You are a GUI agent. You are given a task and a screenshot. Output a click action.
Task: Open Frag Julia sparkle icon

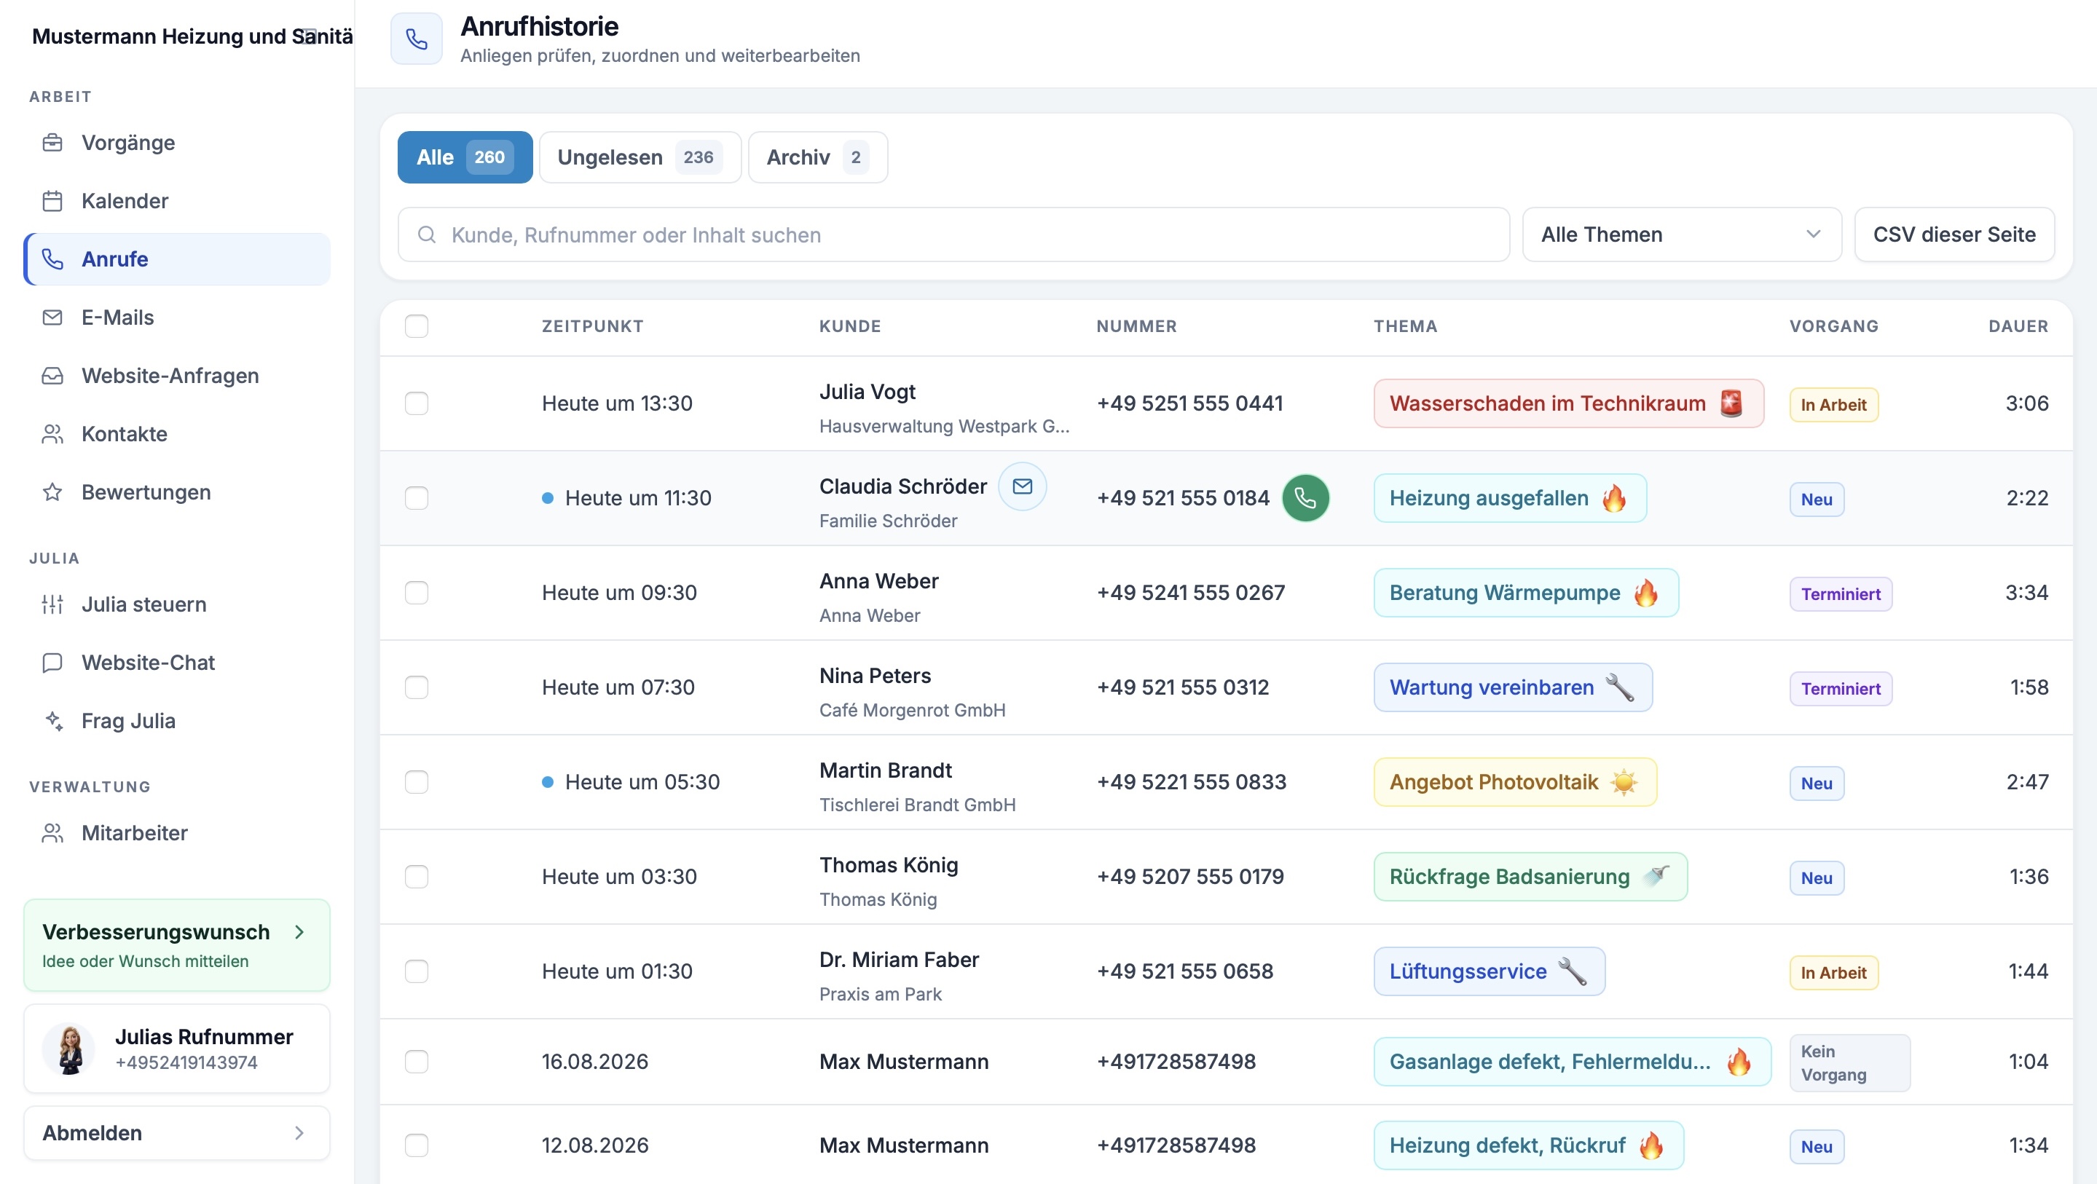[x=54, y=721]
